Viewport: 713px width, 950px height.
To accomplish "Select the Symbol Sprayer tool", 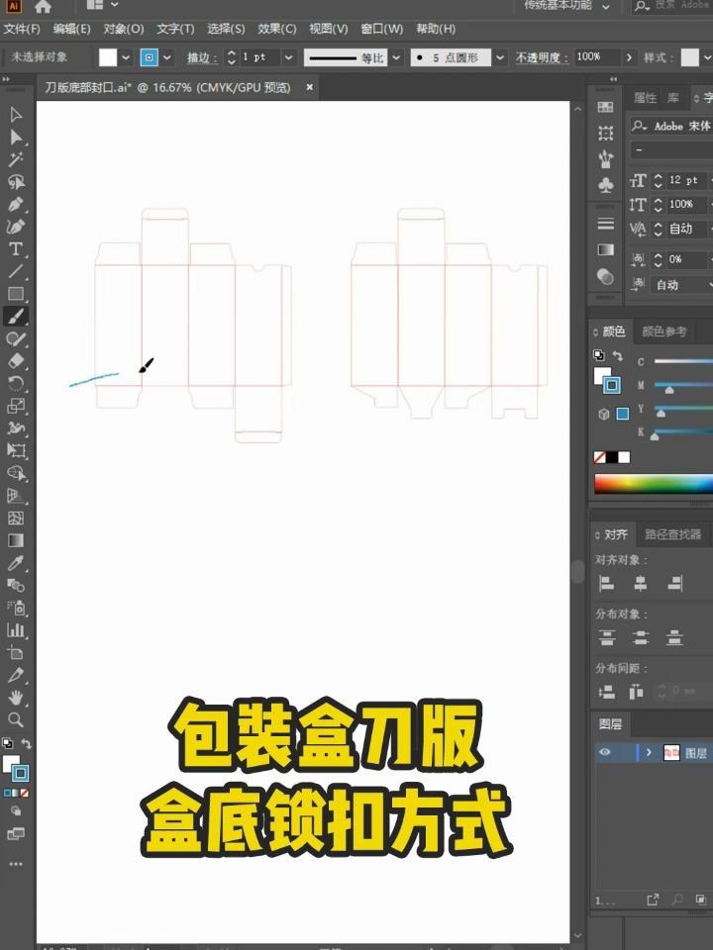I will click(x=16, y=608).
